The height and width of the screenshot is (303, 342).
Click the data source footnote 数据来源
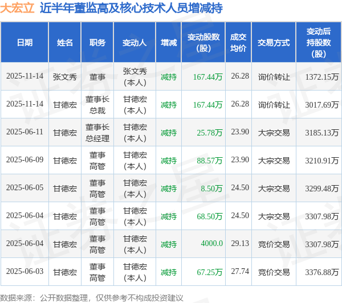point(91,298)
